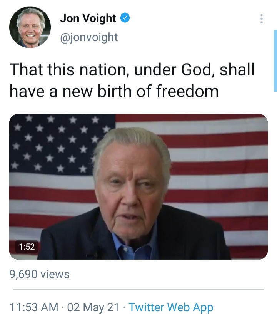Play the video of the man speaking
Screen dimensions: 277x322
(x=138, y=187)
